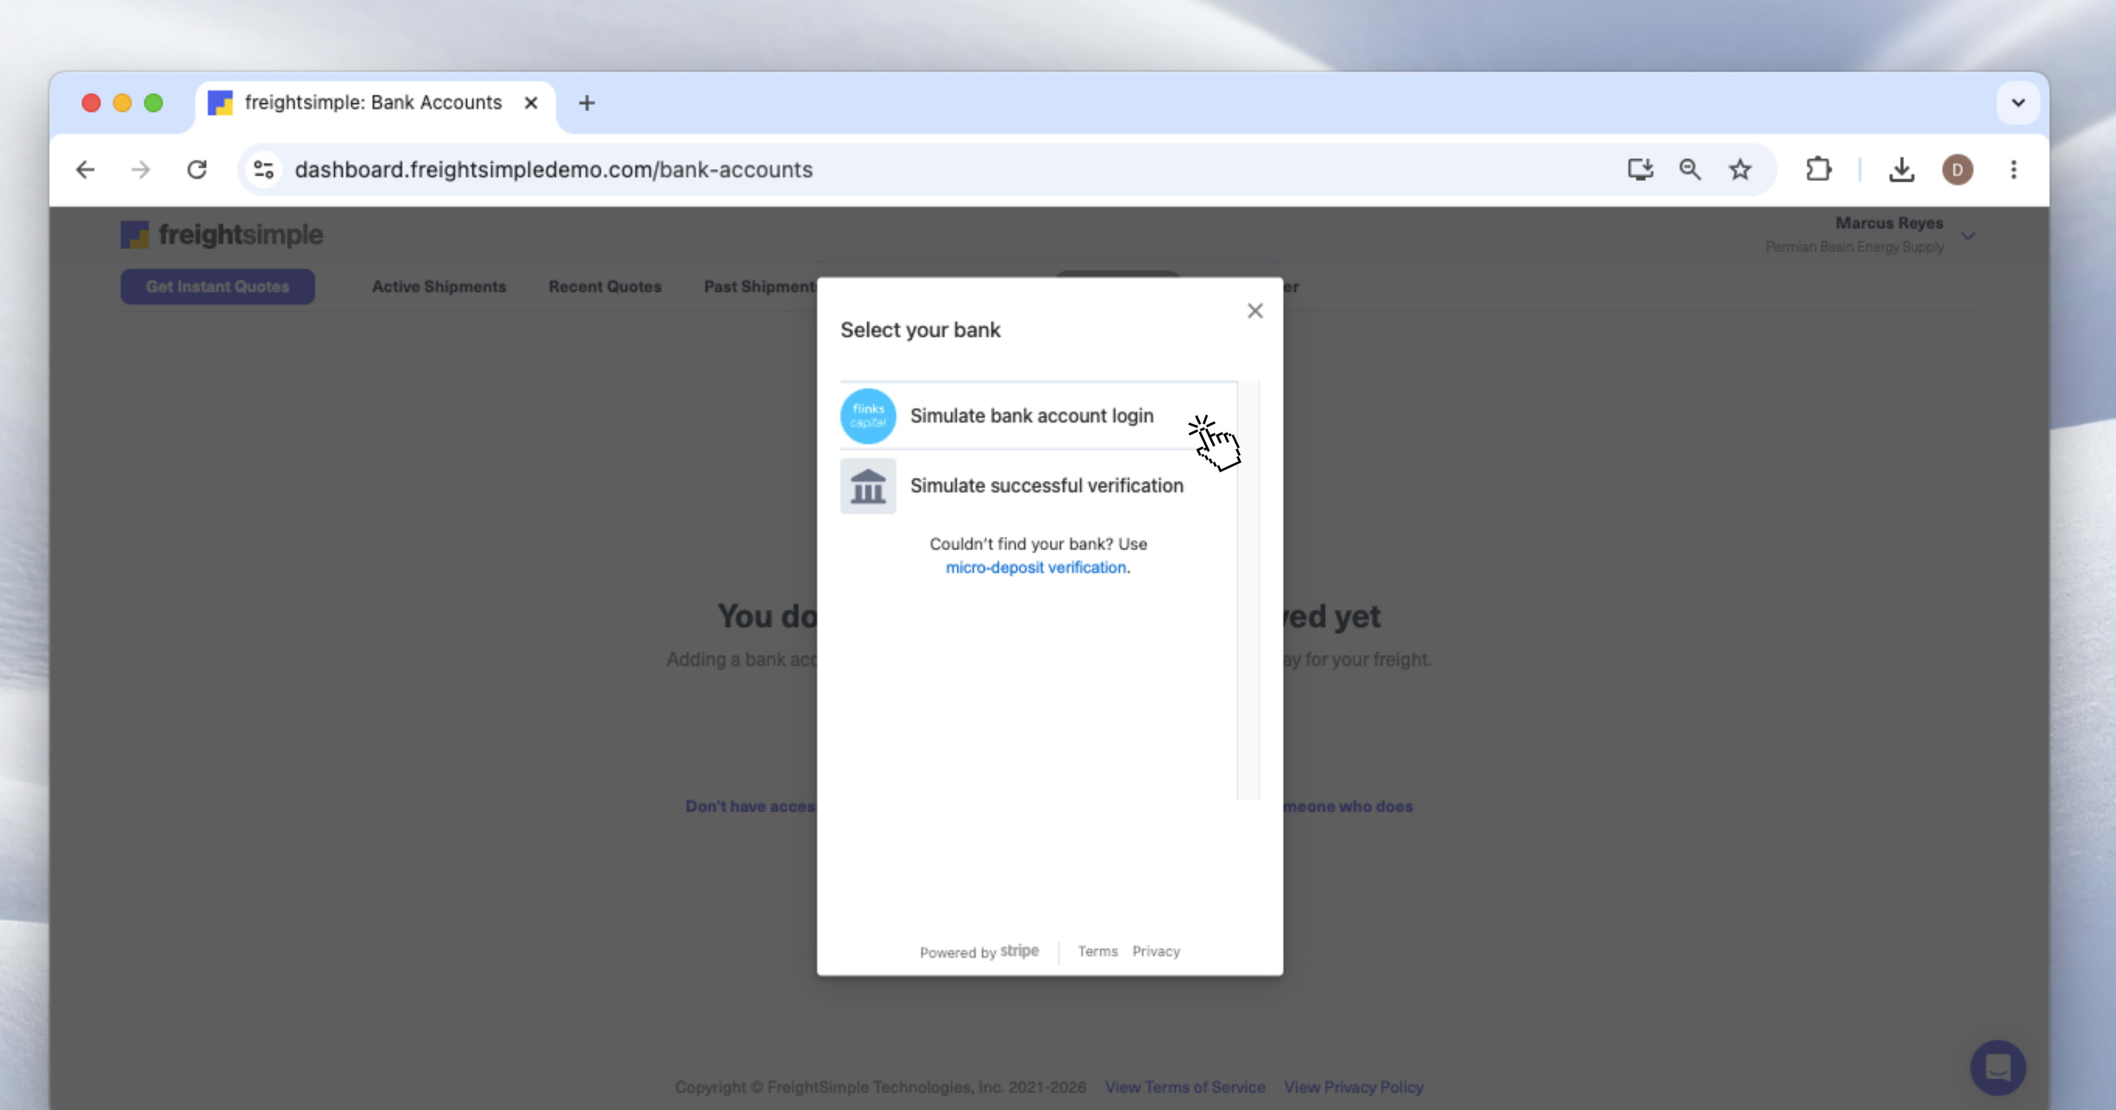This screenshot has height=1110, width=2116.
Task: Open the Recent Quotes tab
Action: (x=606, y=286)
